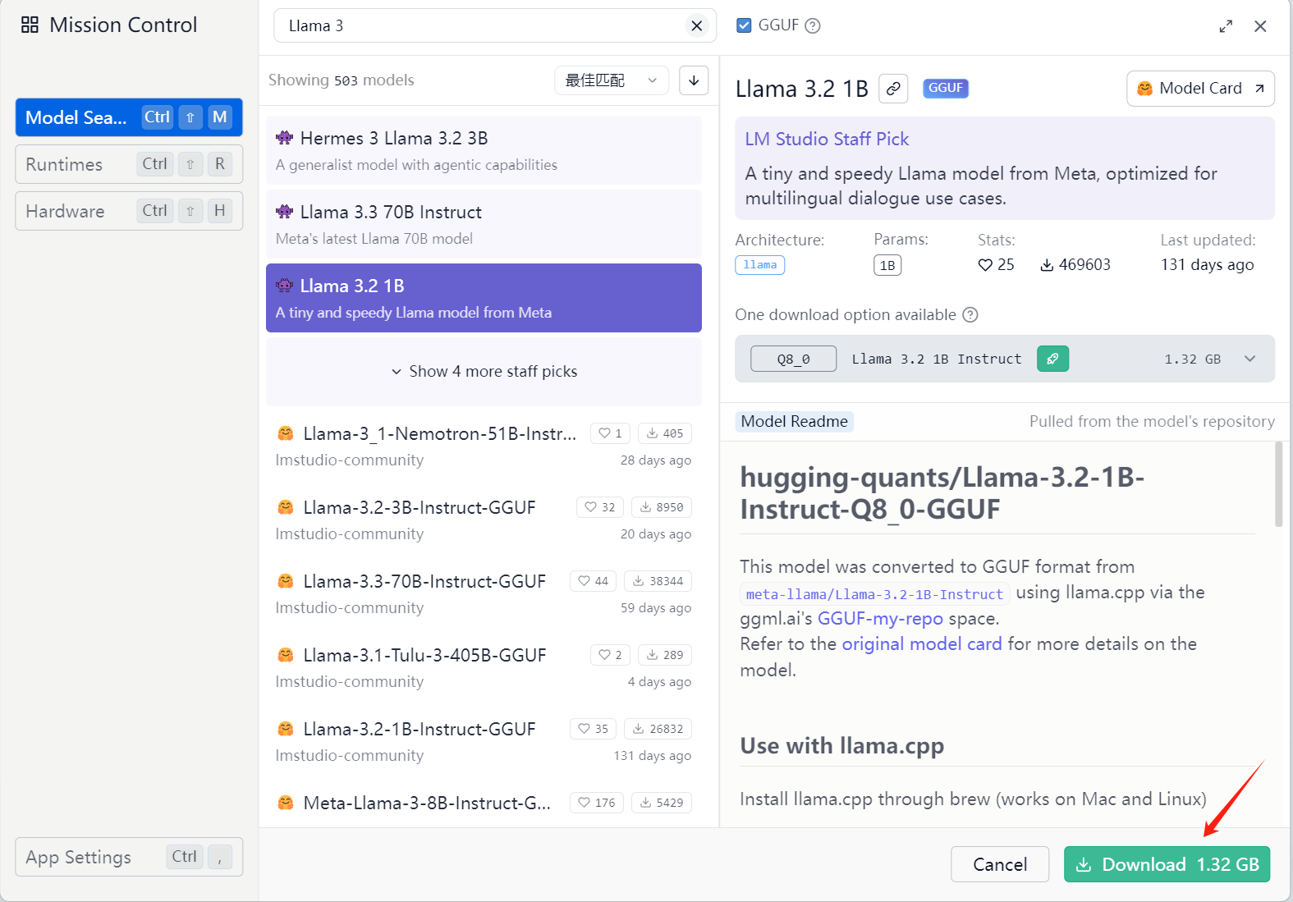Click the Q8_0 quantization badge
The height and width of the screenshot is (902, 1293).
click(x=793, y=359)
